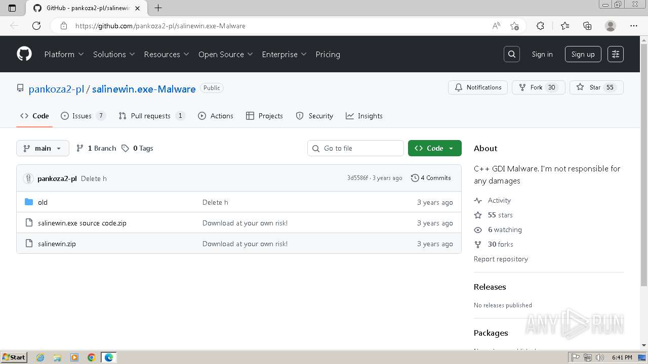
Task: View the 1 Branch link
Action: pos(96,148)
